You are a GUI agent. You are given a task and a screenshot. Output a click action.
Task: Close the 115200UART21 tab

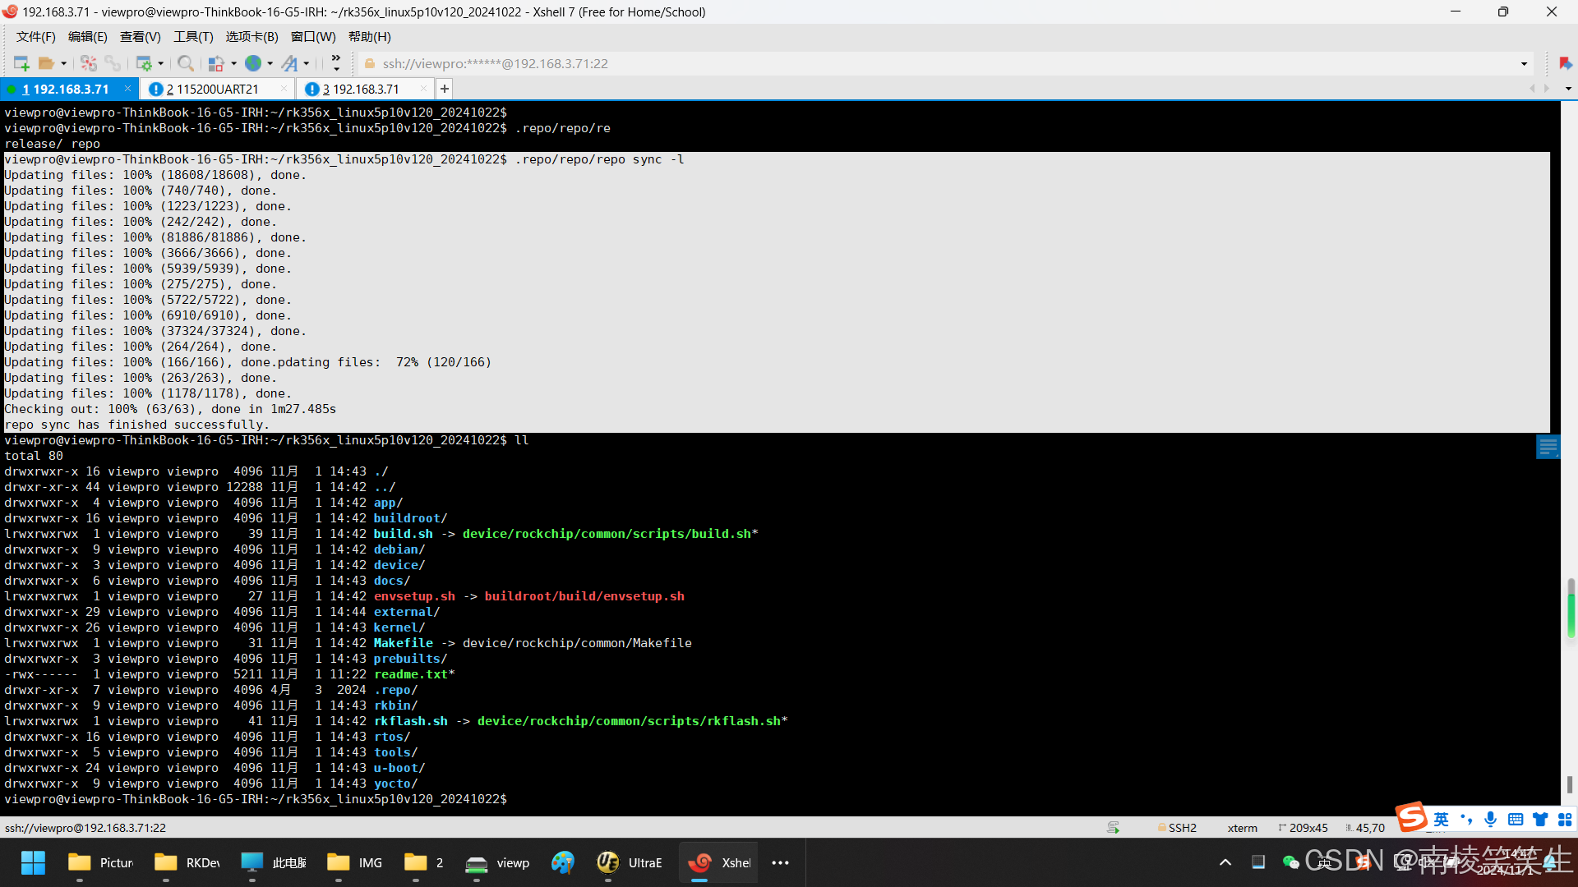click(x=284, y=89)
